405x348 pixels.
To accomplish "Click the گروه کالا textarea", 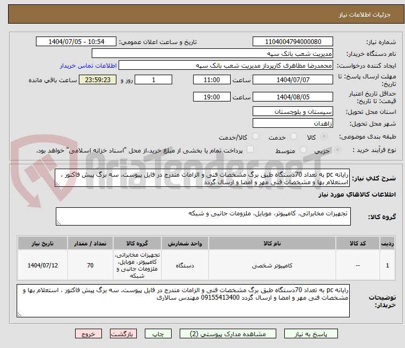I will [x=203, y=216].
